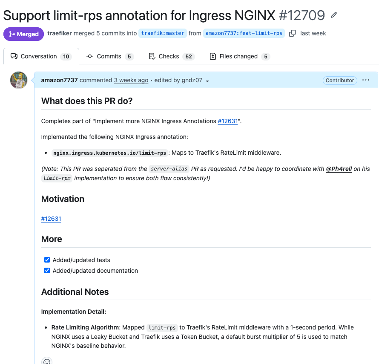Click the traefiker username link

(60, 33)
